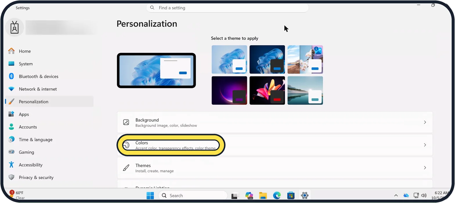The height and width of the screenshot is (203, 455).
Task: Click the taskbar Search box
Action: coord(193,195)
